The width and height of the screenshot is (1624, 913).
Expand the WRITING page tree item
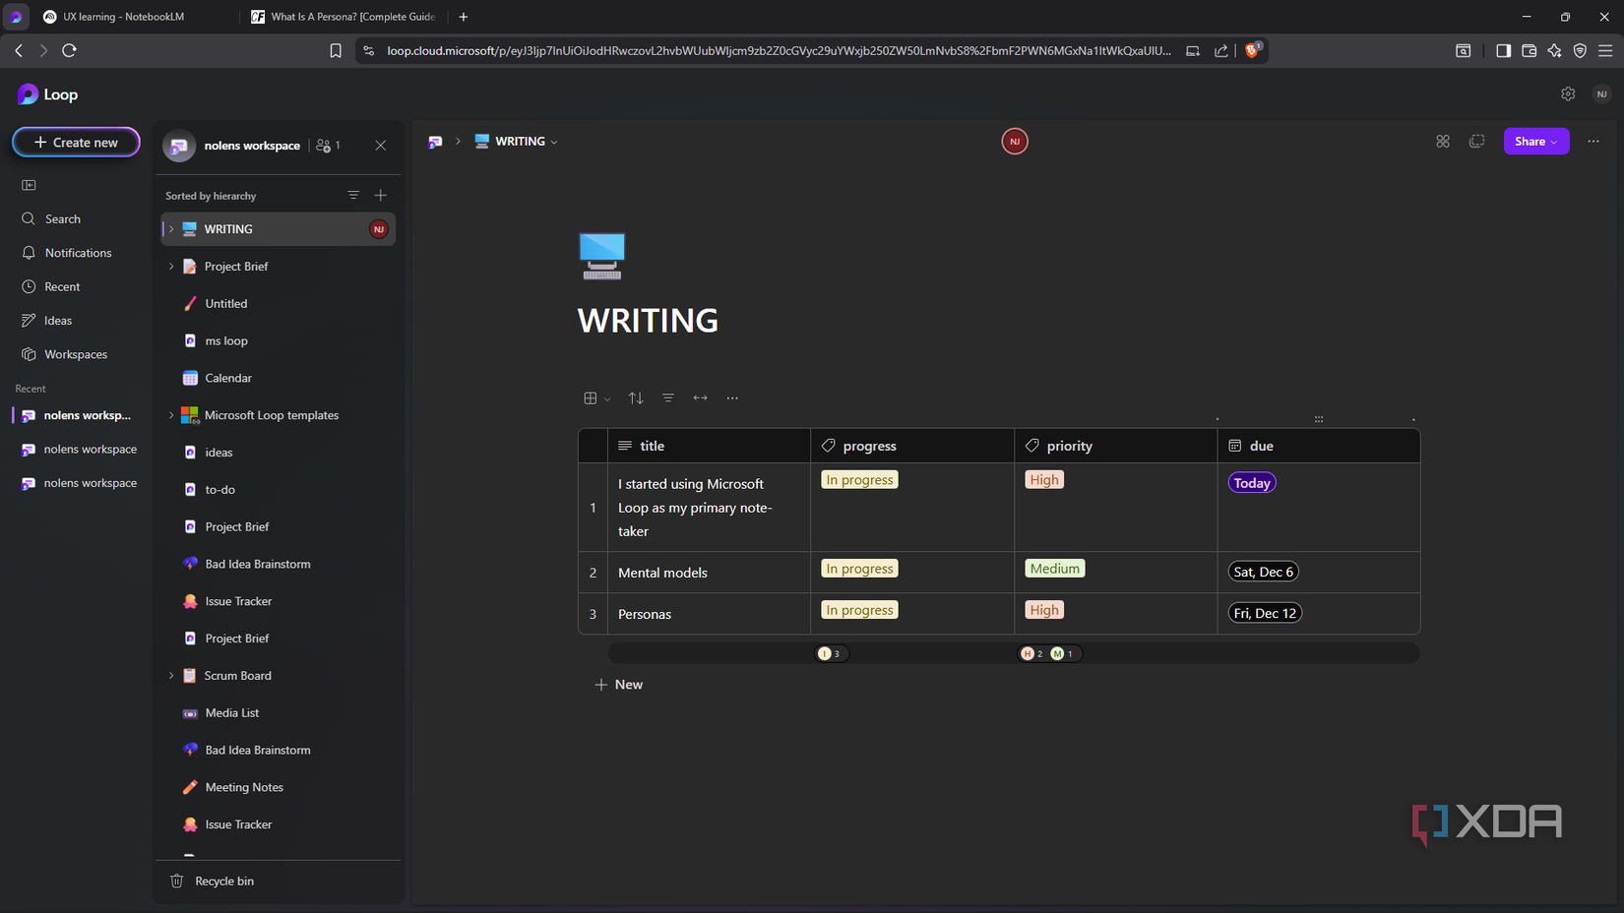[x=171, y=228]
